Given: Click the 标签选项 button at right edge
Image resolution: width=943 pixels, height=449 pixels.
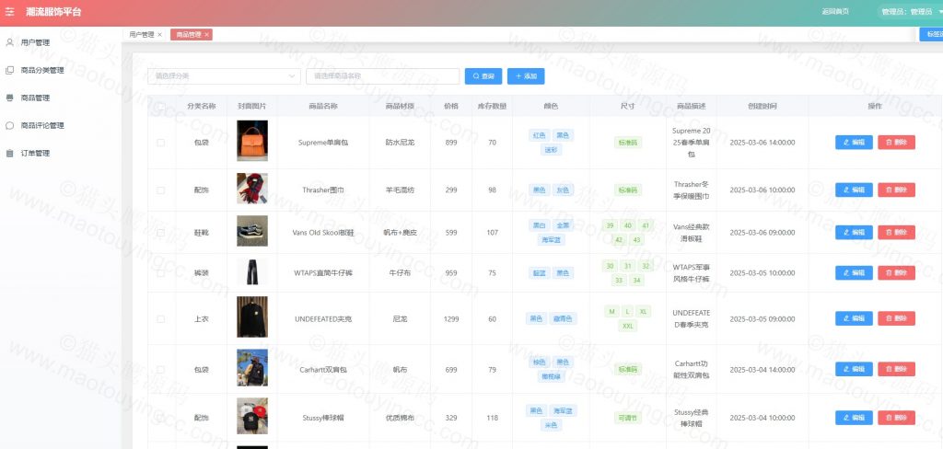Looking at the screenshot, I should point(932,35).
